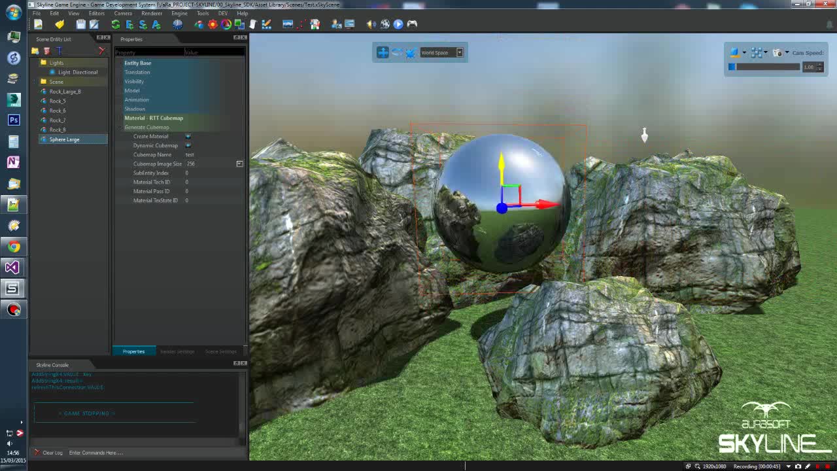Edit the Cubemap Name value test
The image size is (837, 471).
190,154
